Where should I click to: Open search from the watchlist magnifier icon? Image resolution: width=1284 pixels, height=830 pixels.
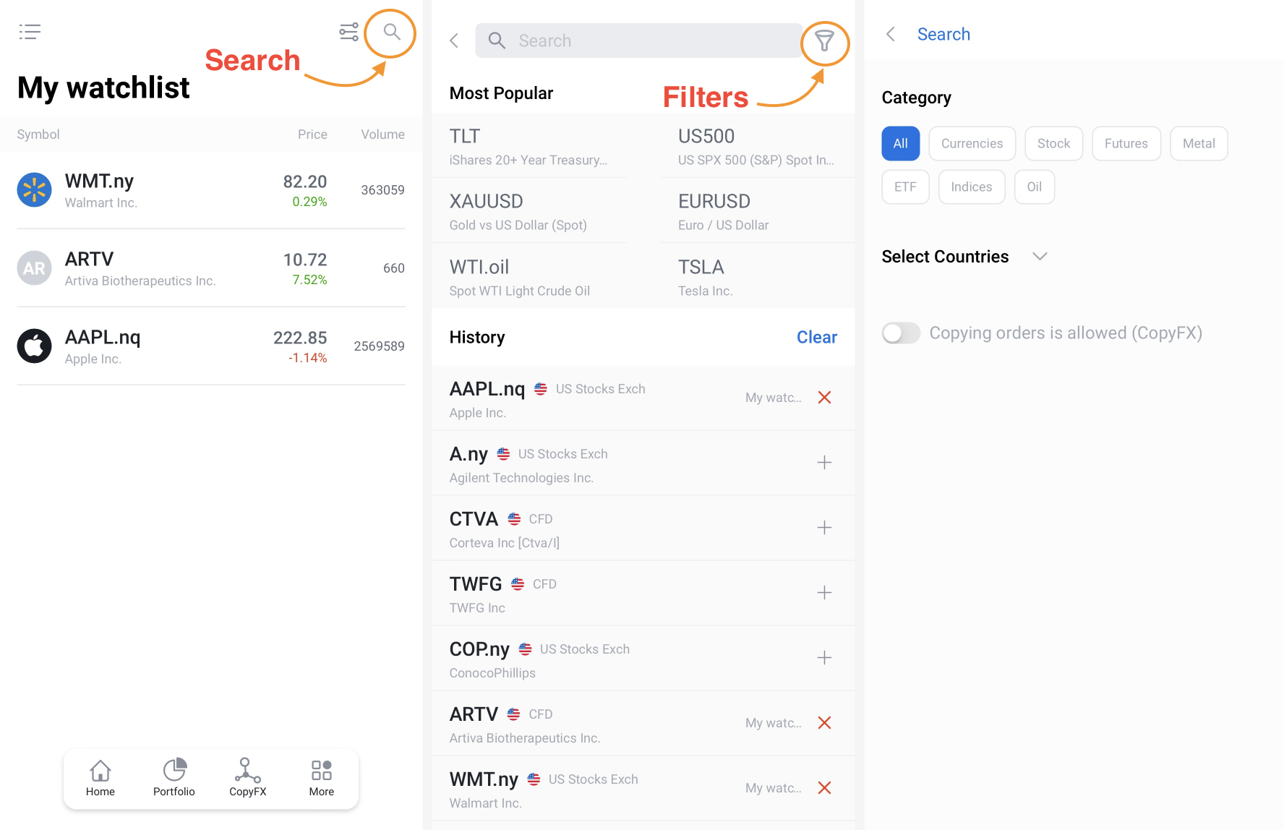pos(391,32)
